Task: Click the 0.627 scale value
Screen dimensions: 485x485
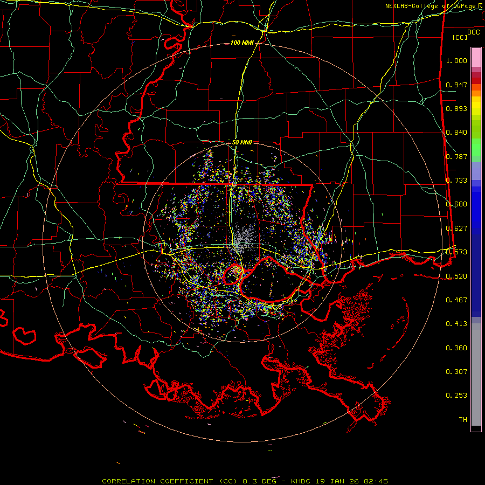Action: [x=456, y=228]
